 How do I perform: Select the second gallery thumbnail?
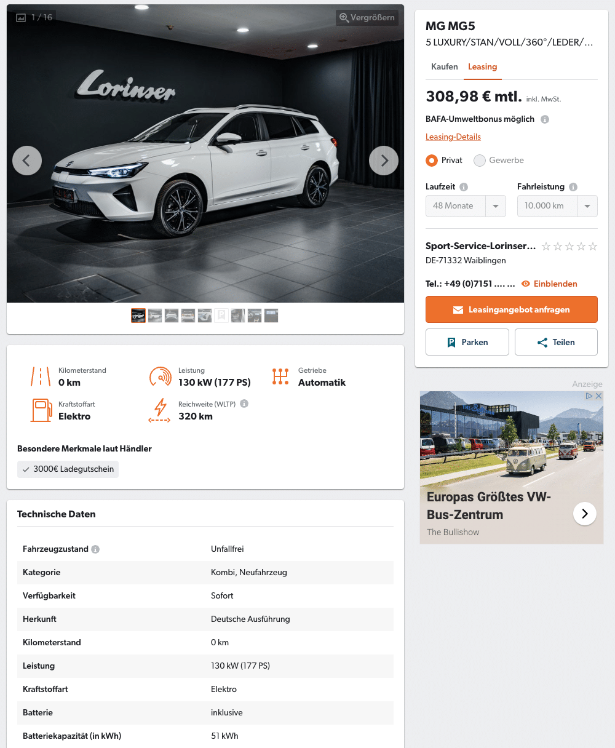155,316
